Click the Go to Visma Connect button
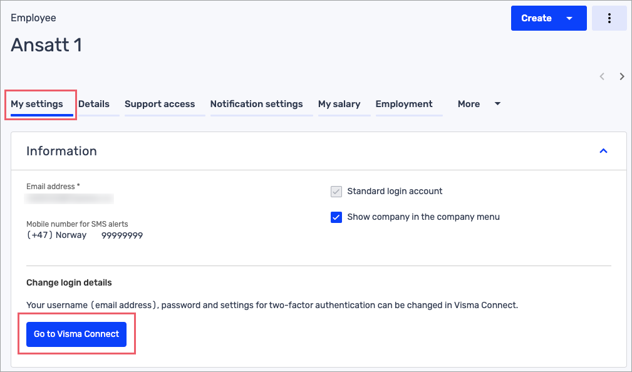This screenshot has width=632, height=372. [x=76, y=334]
